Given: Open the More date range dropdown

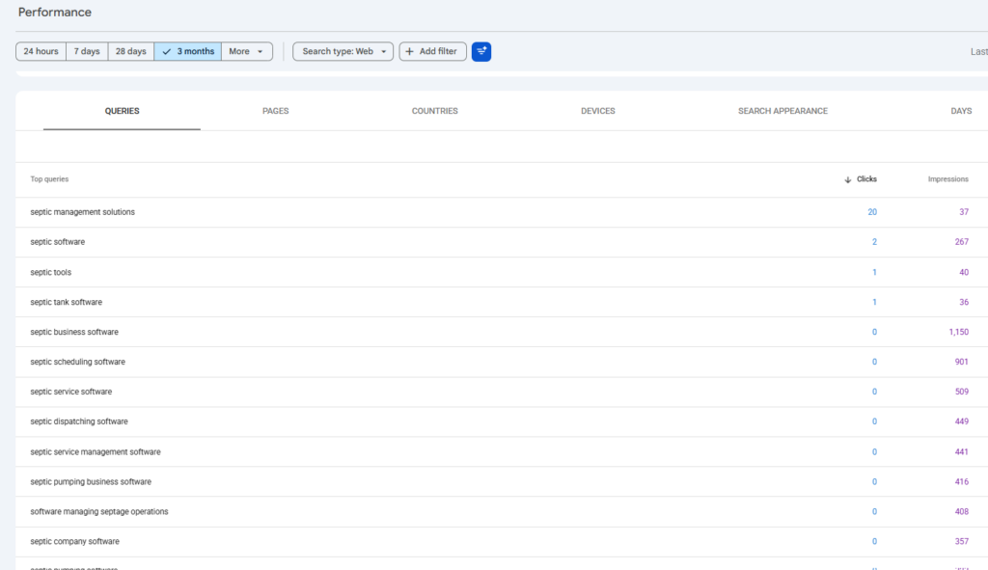Looking at the screenshot, I should pos(247,52).
